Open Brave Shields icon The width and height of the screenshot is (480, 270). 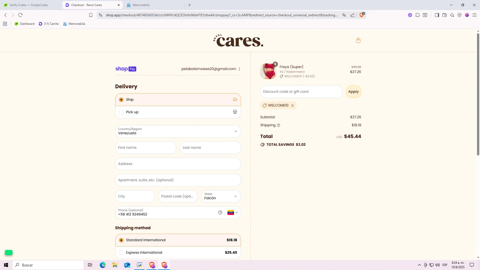coord(362,15)
